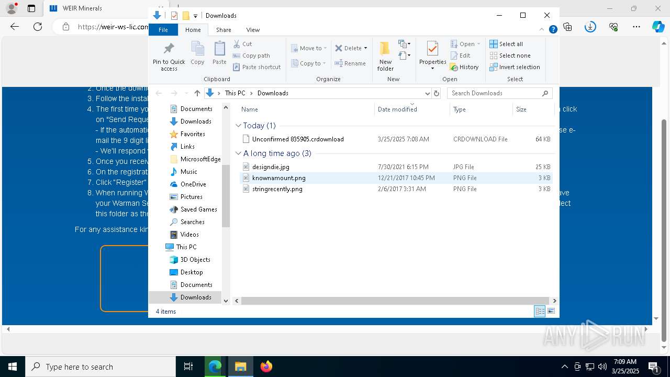The width and height of the screenshot is (670, 377).
Task: Click the horizontal scrollbar in file list
Action: (395, 301)
